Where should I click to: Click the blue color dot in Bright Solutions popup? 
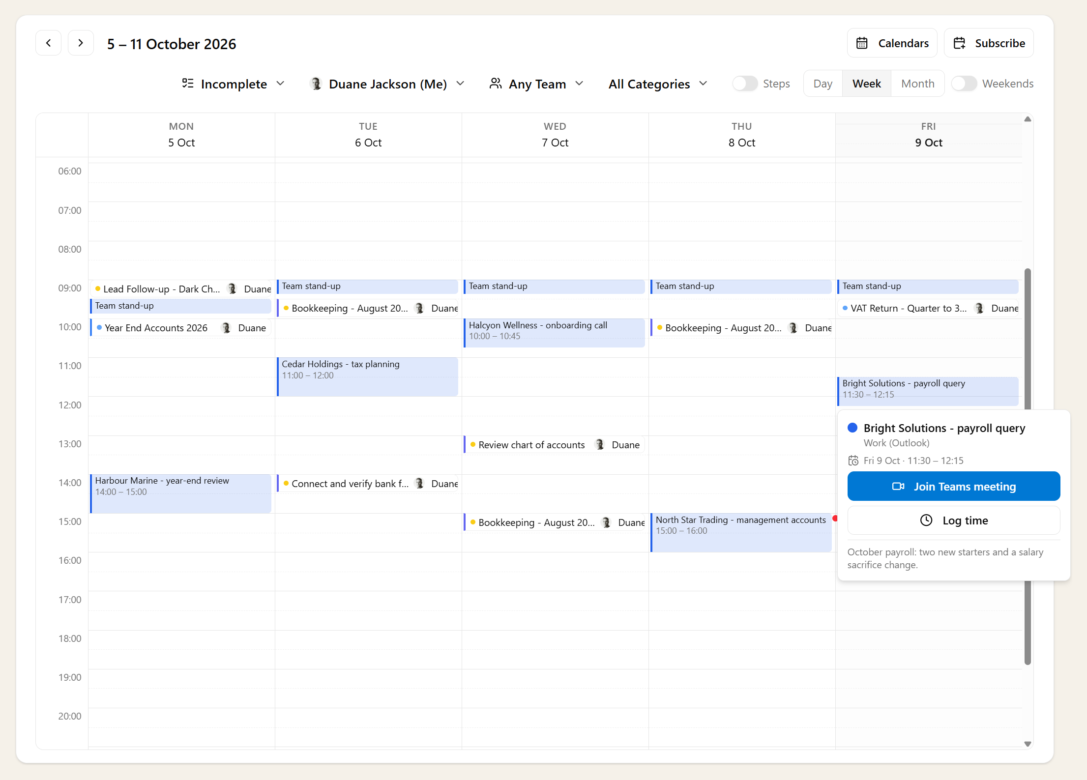[x=853, y=428]
